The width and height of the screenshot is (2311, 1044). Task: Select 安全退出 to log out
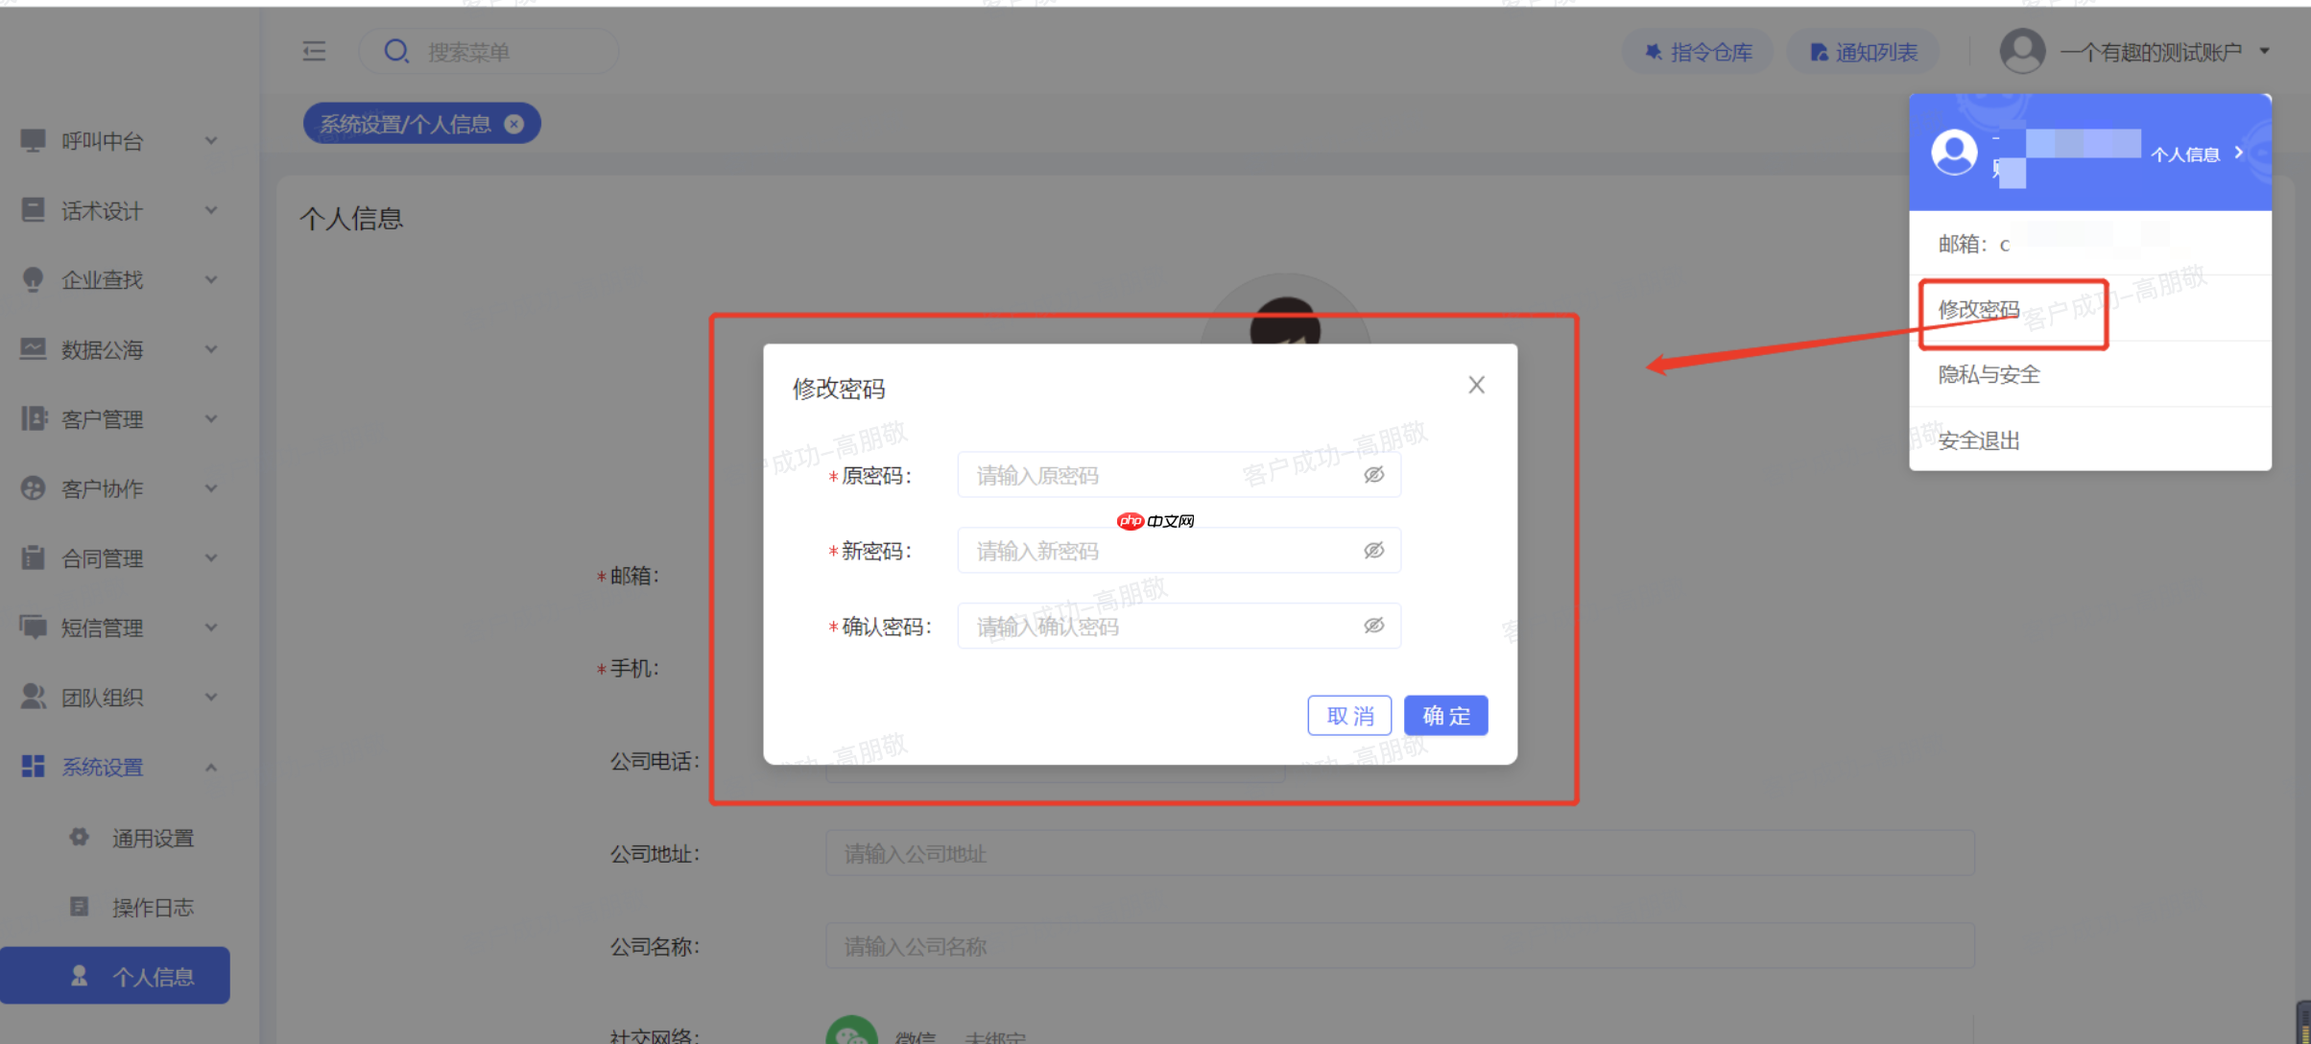[1977, 439]
